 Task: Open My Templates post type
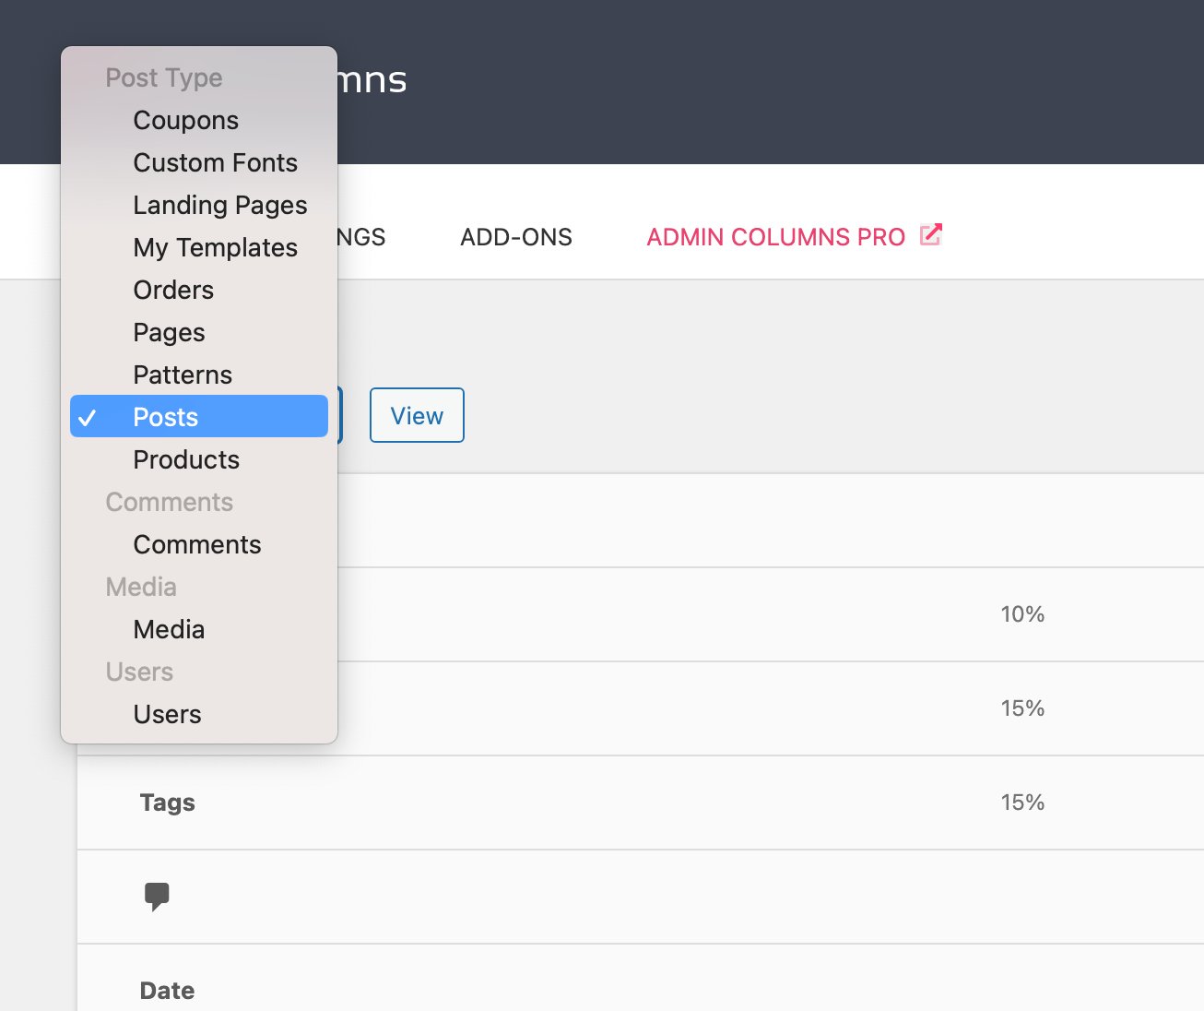(215, 247)
